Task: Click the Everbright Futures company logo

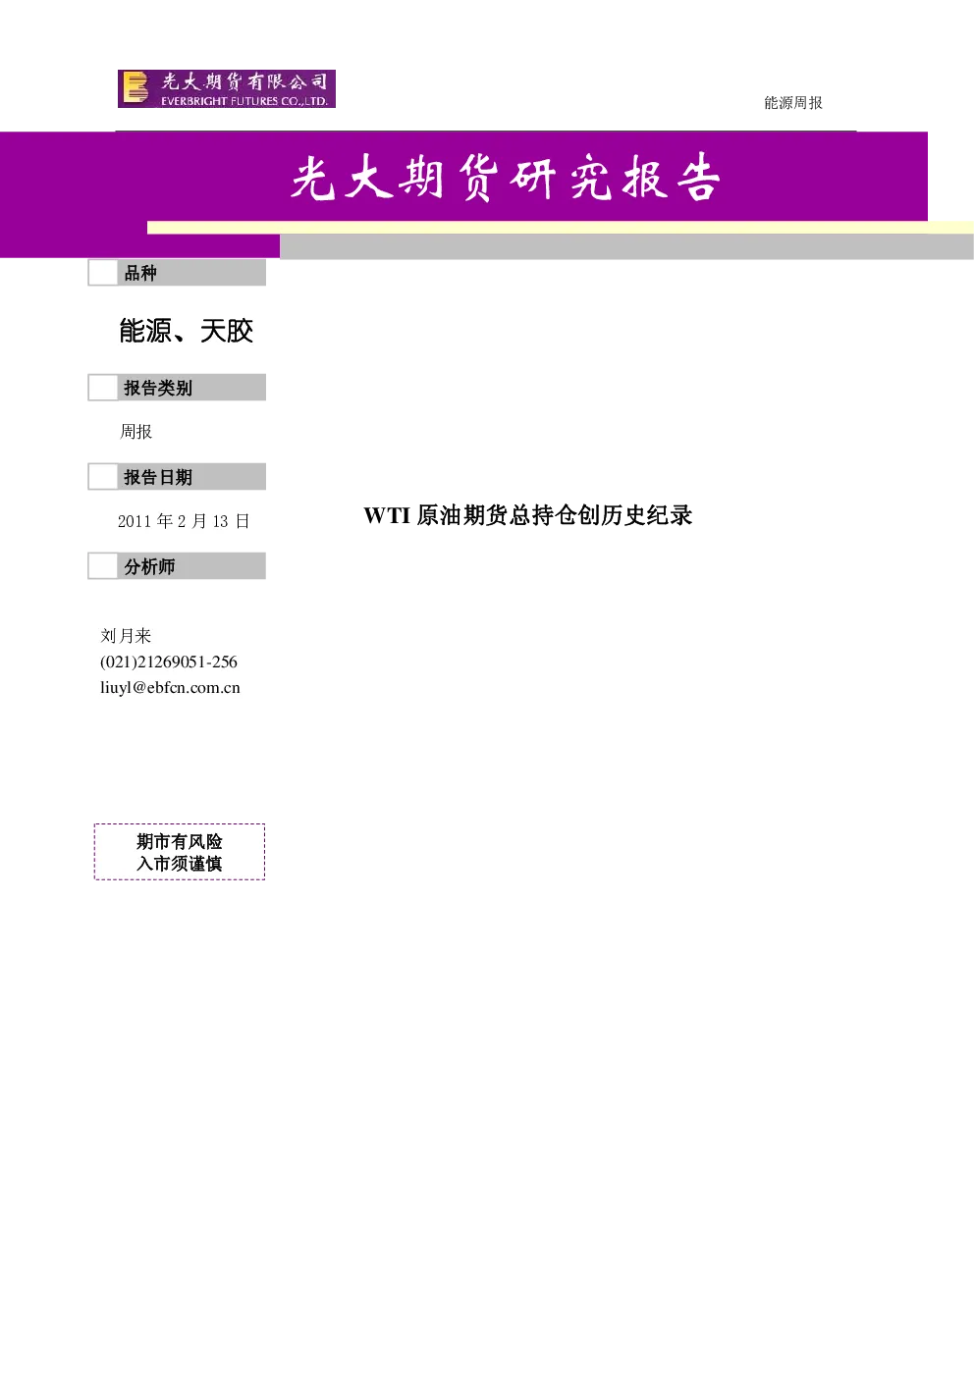Action: (x=227, y=89)
